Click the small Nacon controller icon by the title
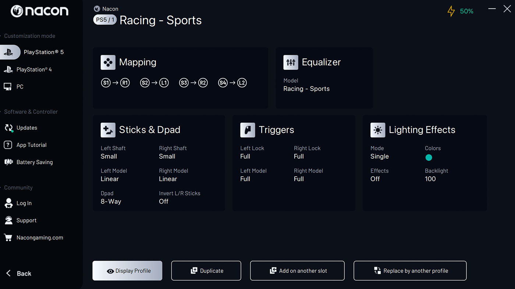 [x=97, y=8]
